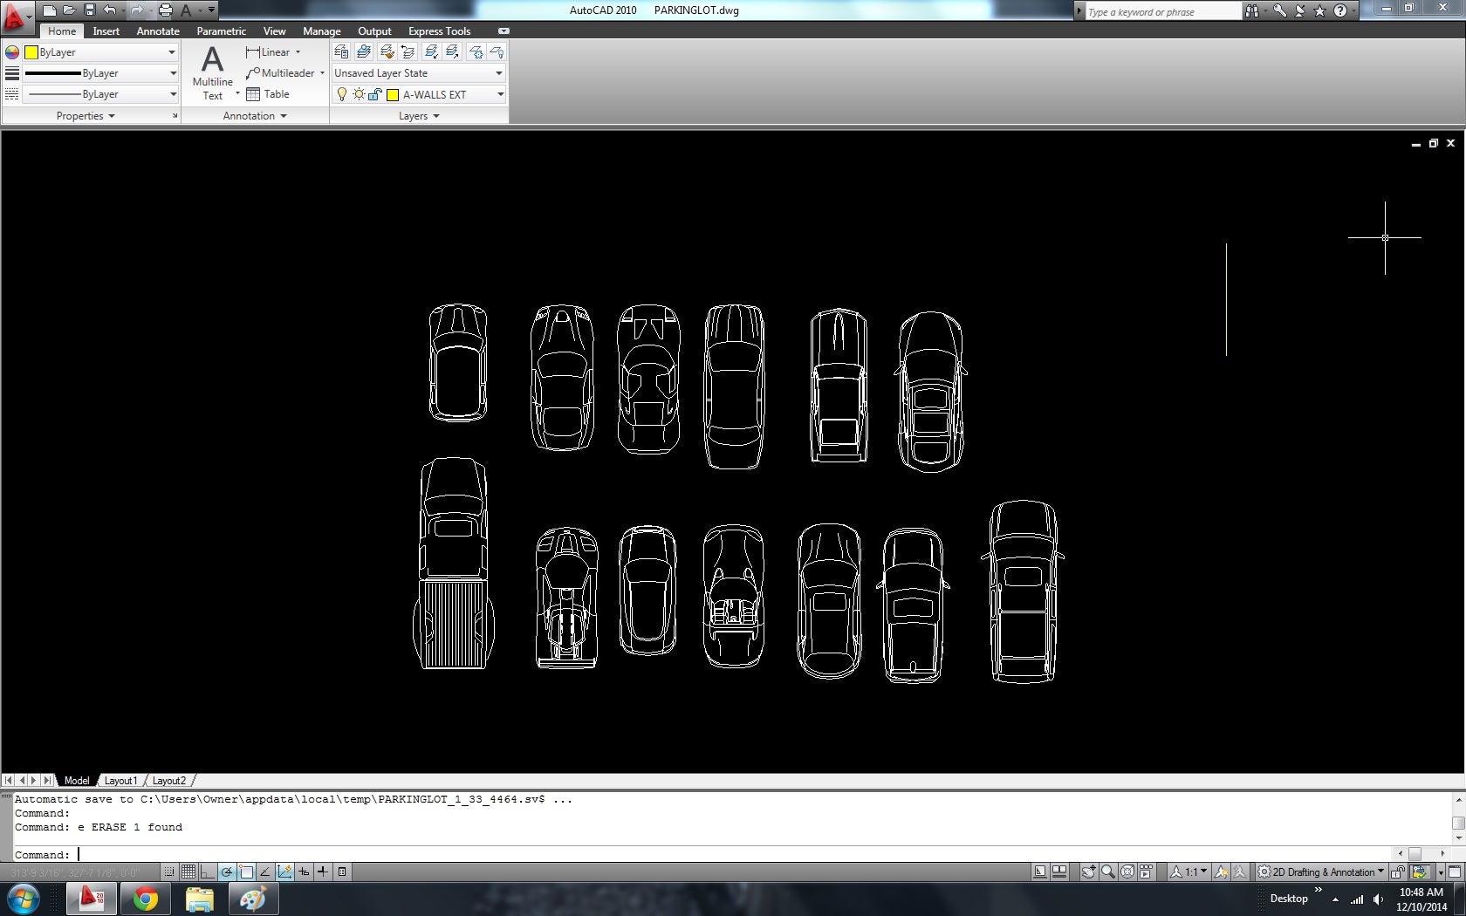Select the Multileader tool
The width and height of the screenshot is (1466, 916).
point(280,73)
